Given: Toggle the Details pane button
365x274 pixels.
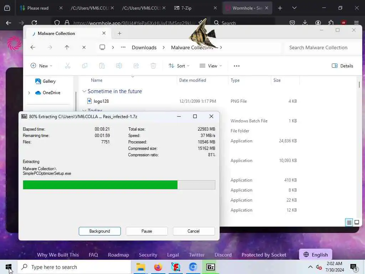Looking at the screenshot, I should pos(343,66).
